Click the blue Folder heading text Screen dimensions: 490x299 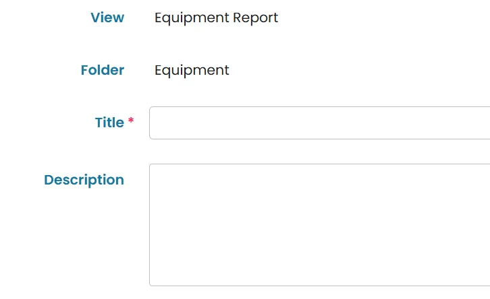[103, 70]
